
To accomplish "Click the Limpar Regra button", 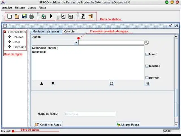I will 128,124.
